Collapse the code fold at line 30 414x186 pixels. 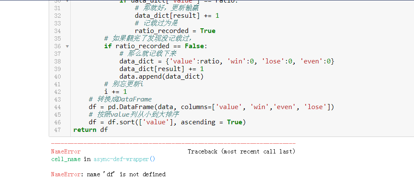click(x=67, y=1)
